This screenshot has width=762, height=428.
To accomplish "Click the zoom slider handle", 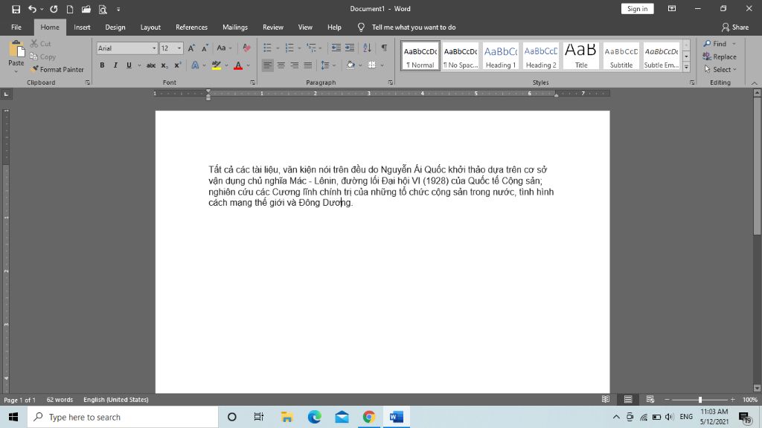I will pyautogui.click(x=699, y=399).
